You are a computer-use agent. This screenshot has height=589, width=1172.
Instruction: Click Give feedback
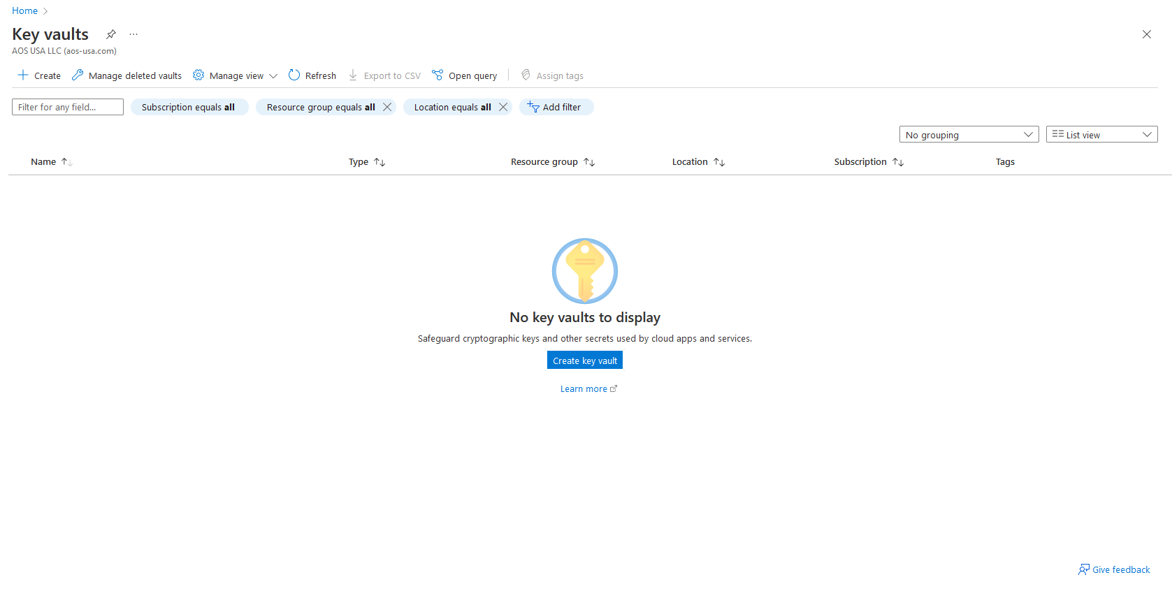1114,569
